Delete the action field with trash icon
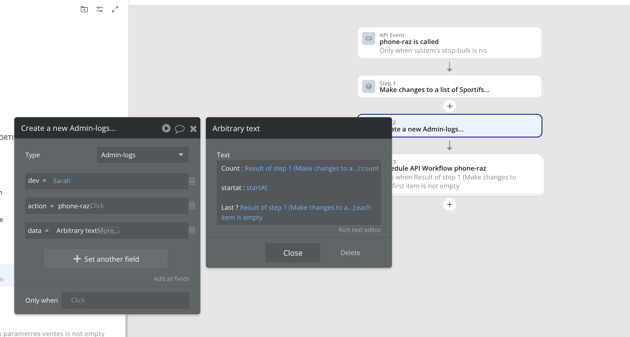Screen dimensions: 630x337 click(x=192, y=206)
